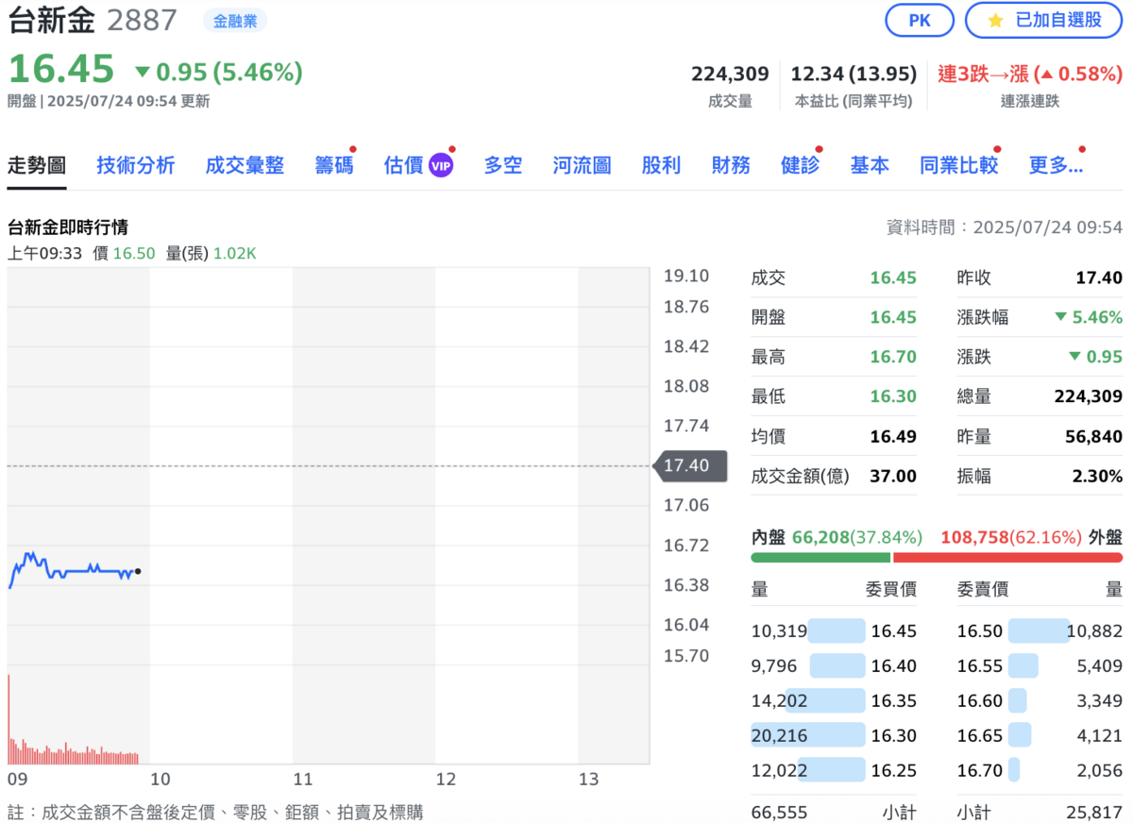Select the 走勢圖 tab
This screenshot has width=1133, height=823.
pos(37,165)
